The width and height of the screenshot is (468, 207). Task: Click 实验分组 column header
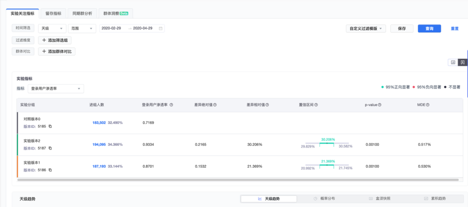click(27, 105)
